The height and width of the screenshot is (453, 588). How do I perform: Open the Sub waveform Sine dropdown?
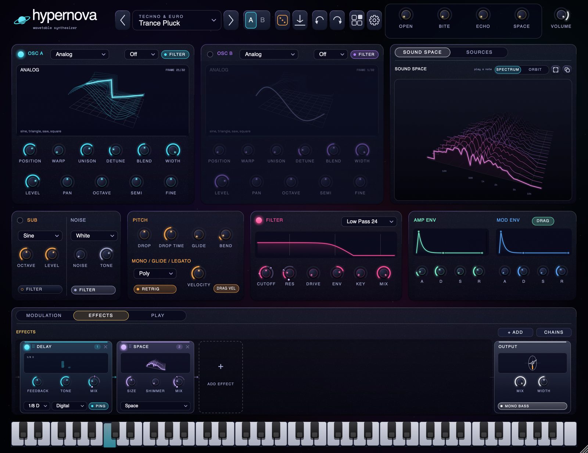pos(40,236)
